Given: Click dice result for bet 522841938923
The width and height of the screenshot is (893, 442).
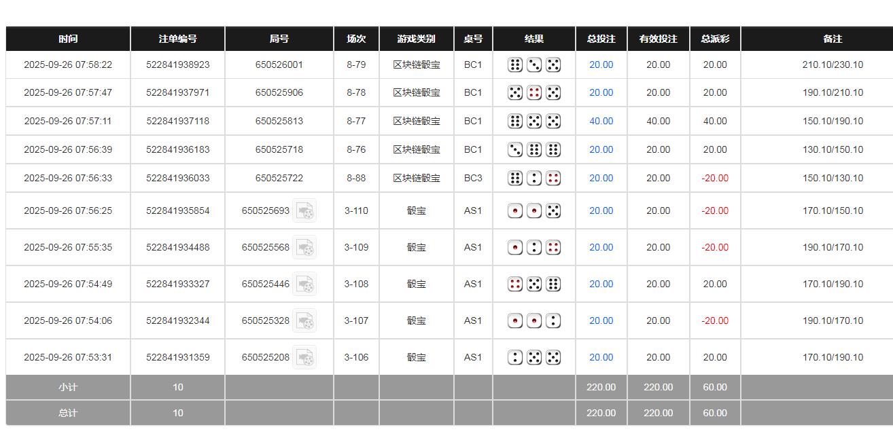Looking at the screenshot, I should tap(534, 65).
